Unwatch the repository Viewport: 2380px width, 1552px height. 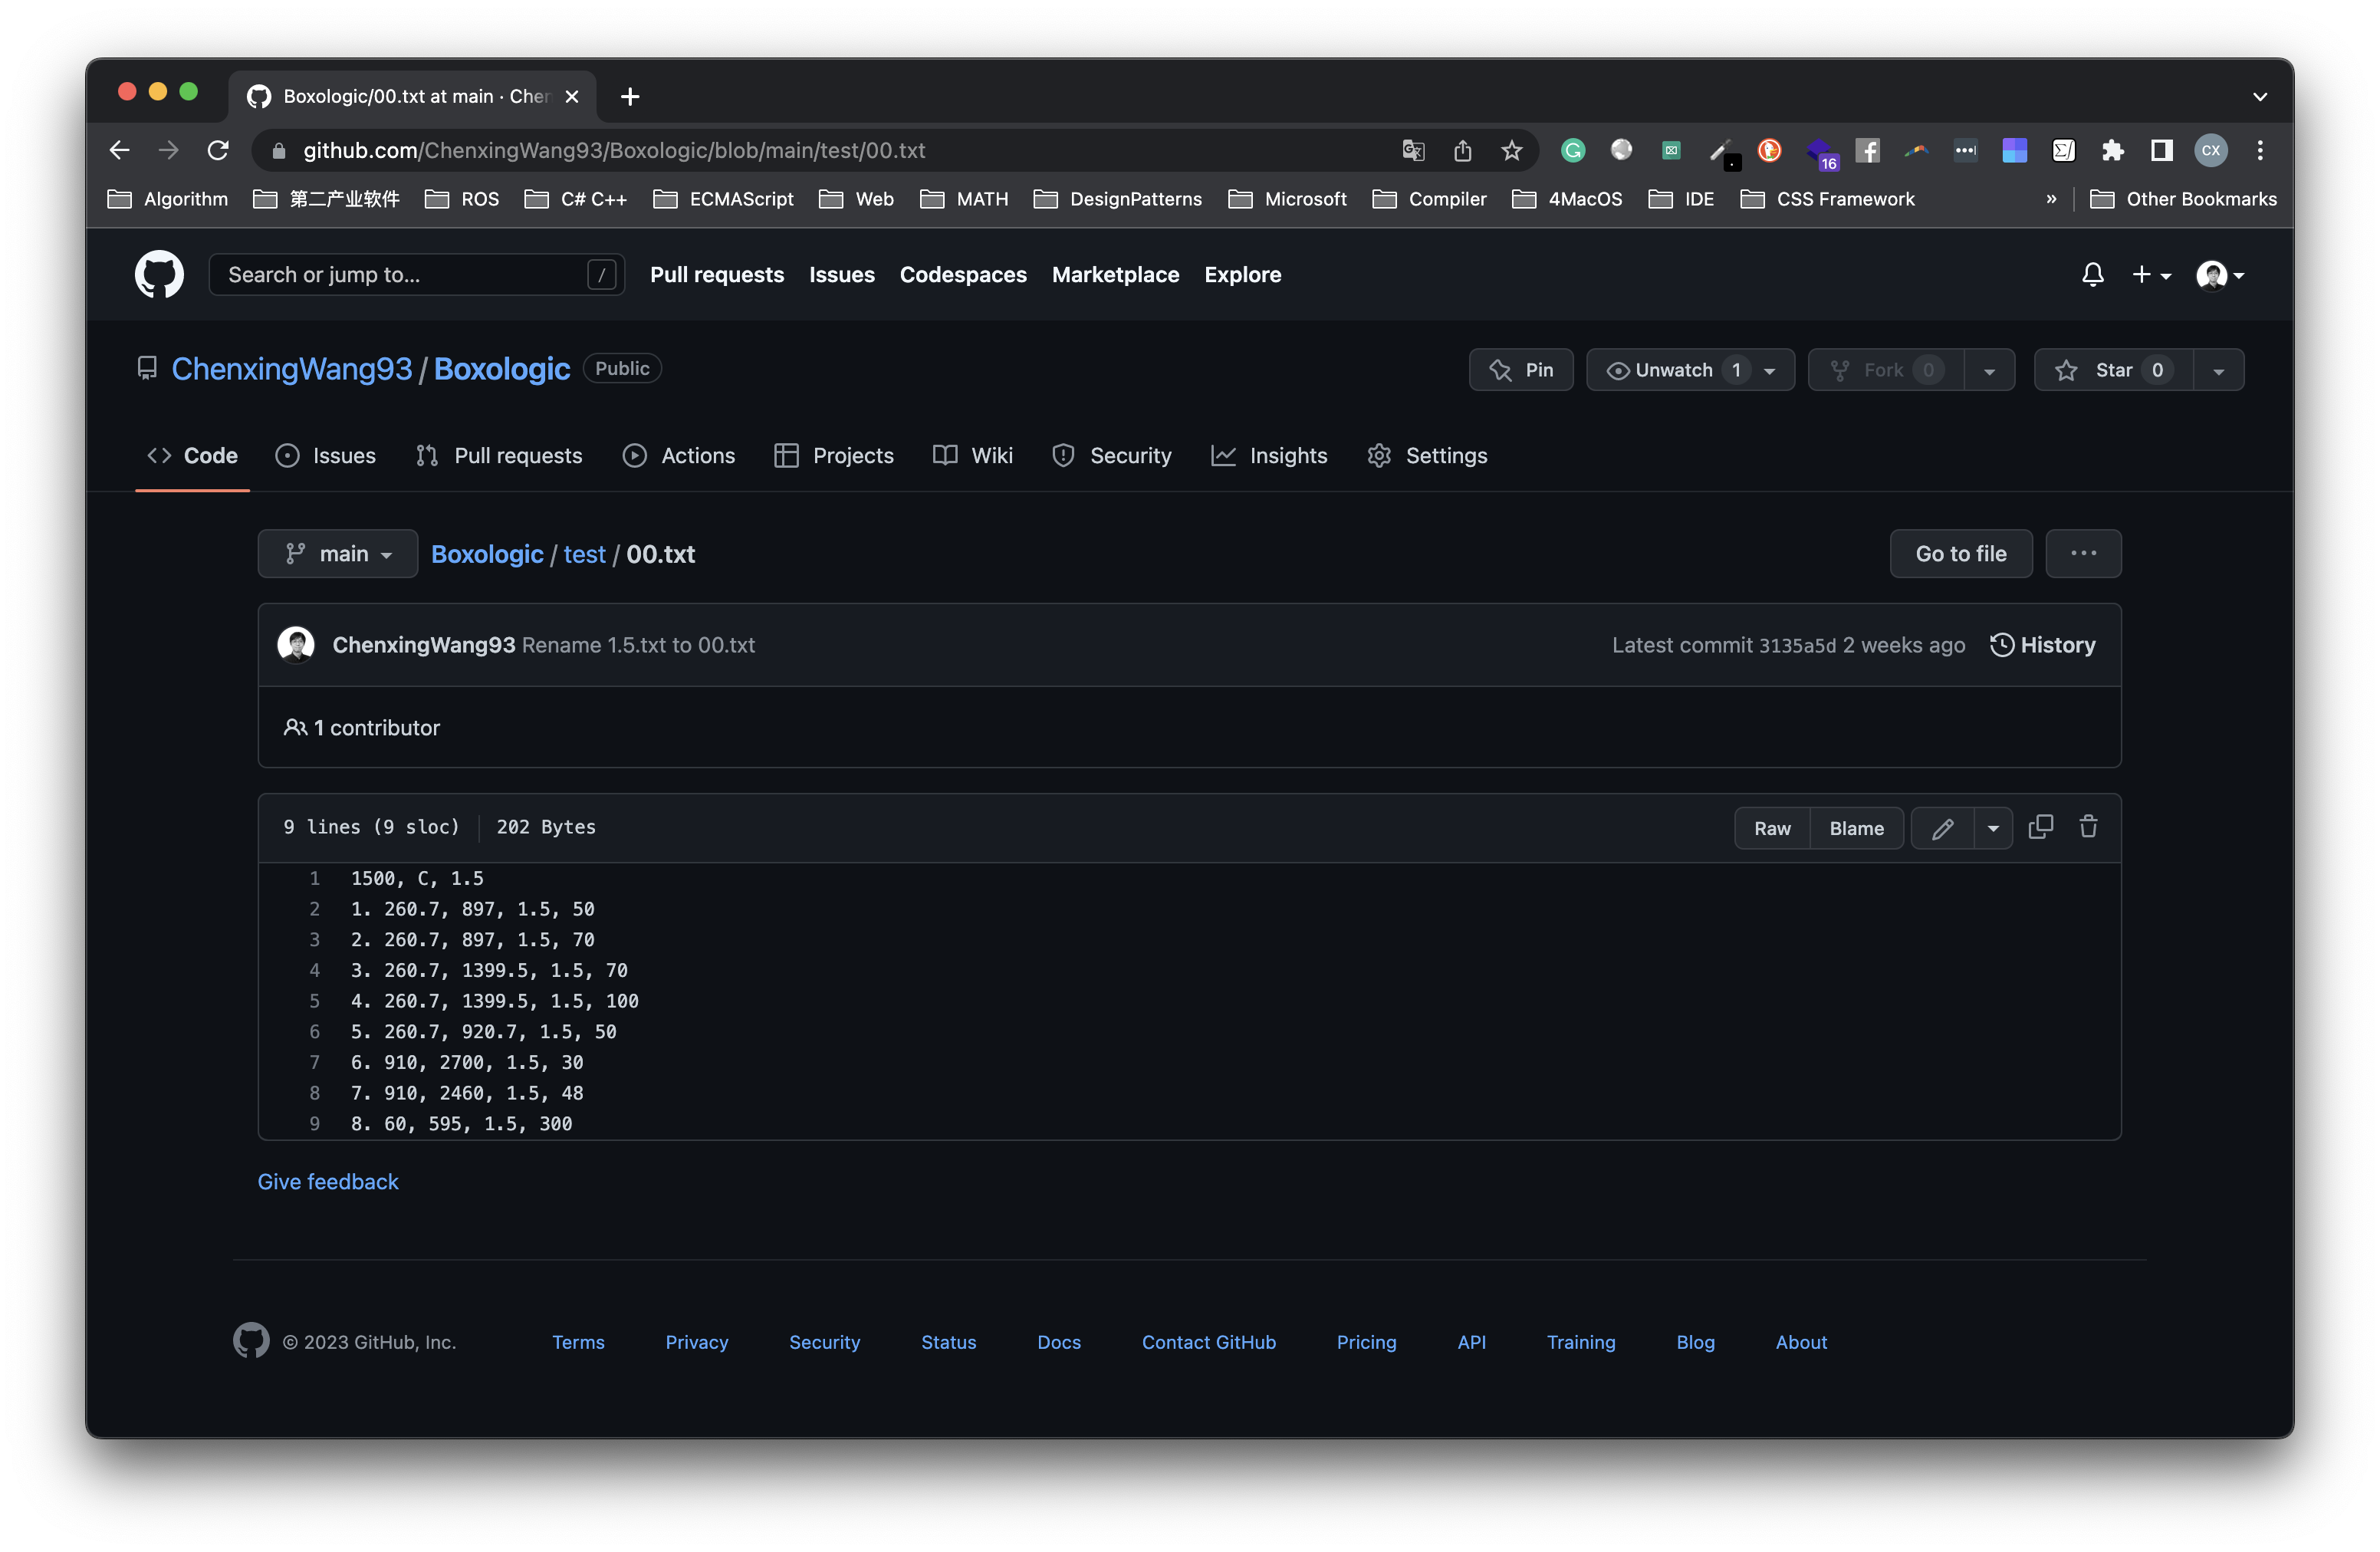[1674, 369]
